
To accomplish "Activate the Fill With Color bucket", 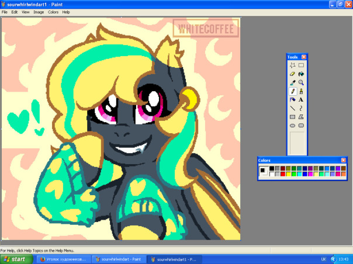I will point(301,74).
